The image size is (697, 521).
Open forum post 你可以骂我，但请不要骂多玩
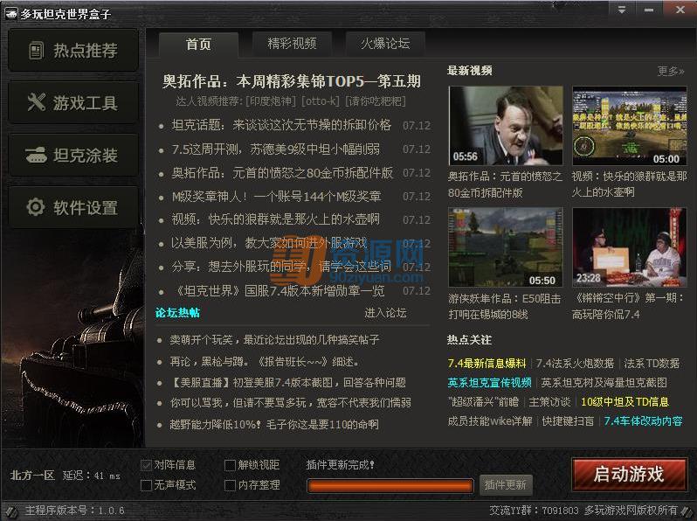[x=290, y=403]
